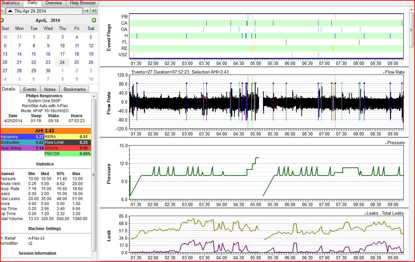
Task: Select the purple Clear Airway index cell
Action: click(22, 148)
